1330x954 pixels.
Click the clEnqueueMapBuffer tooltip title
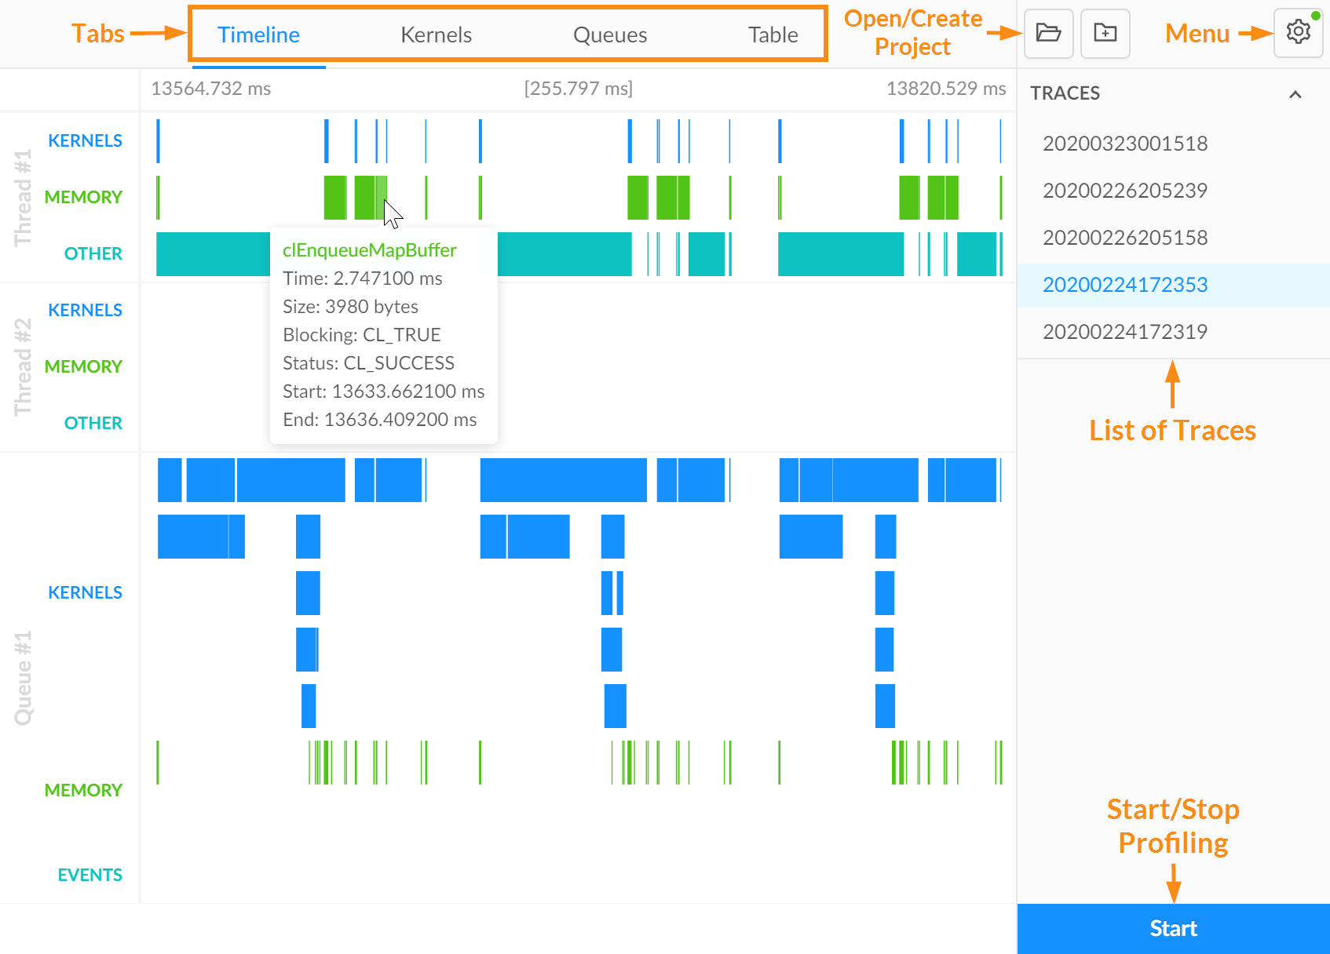click(369, 250)
